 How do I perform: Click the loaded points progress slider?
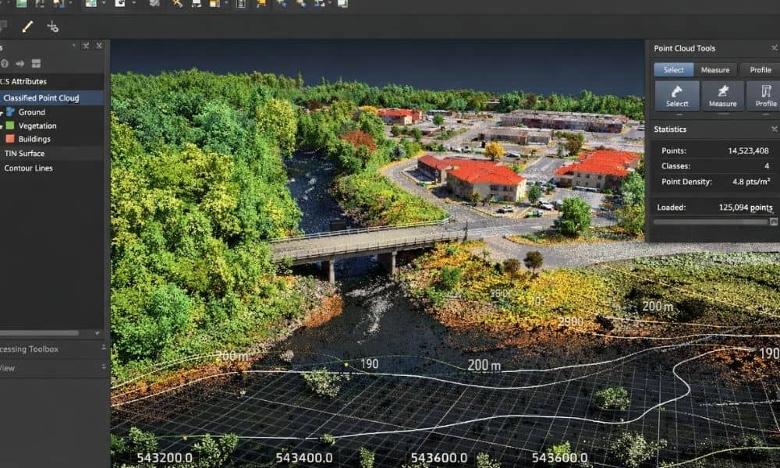pyautogui.click(x=710, y=222)
